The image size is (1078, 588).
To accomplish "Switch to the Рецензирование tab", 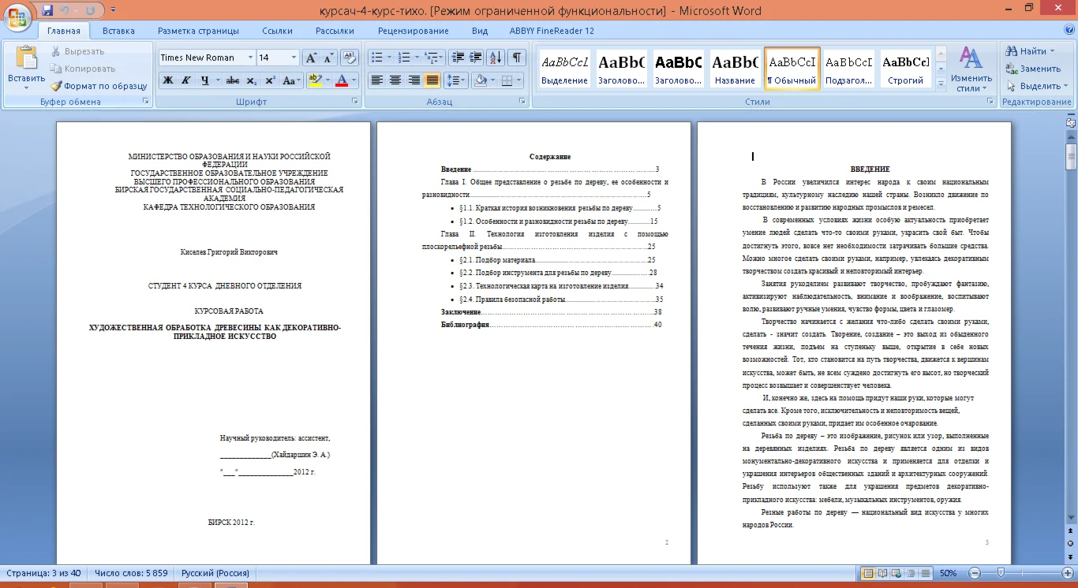I will (413, 31).
